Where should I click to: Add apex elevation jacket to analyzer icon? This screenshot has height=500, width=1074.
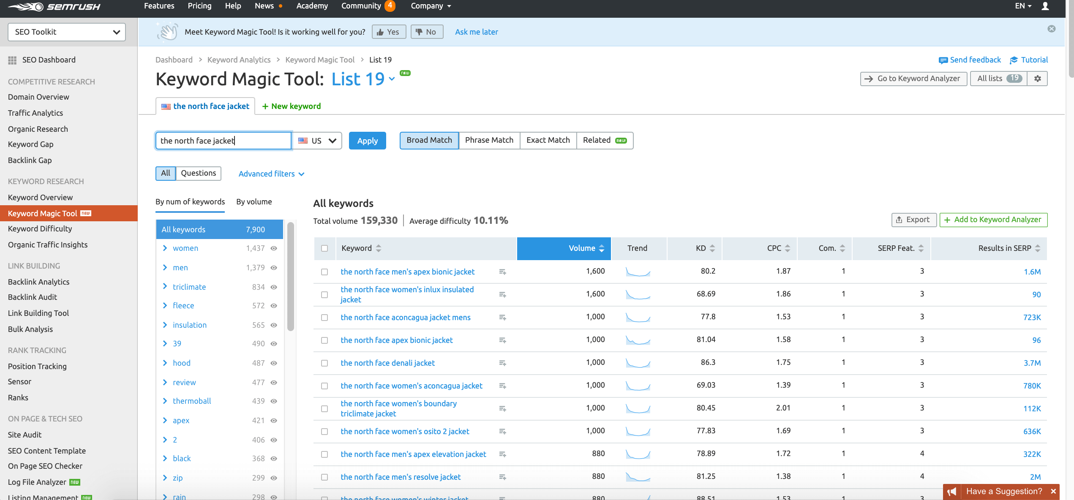(502, 454)
